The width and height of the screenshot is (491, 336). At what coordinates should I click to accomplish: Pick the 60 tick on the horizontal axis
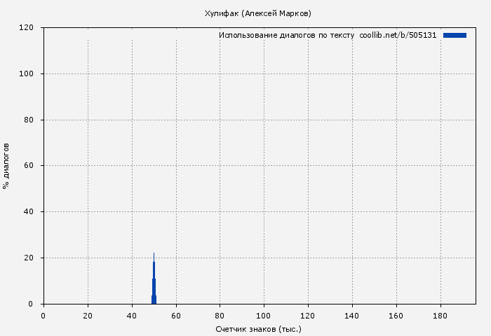[x=175, y=315]
